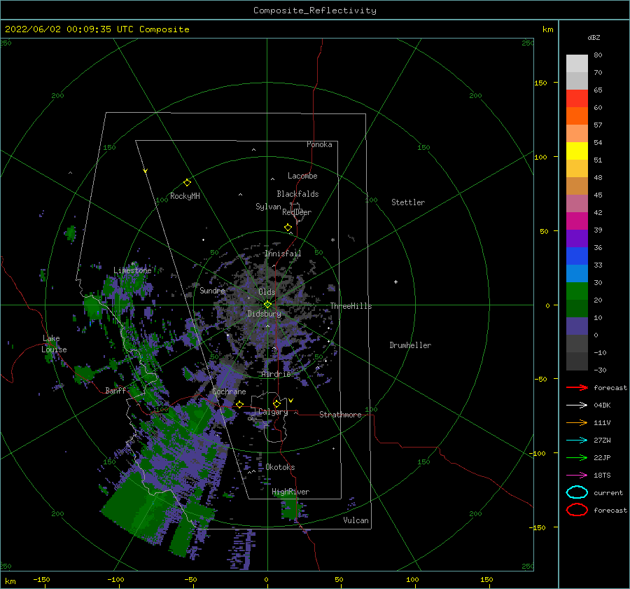Click the Olds label
Image resolution: width=630 pixels, height=589 pixels.
[267, 292]
